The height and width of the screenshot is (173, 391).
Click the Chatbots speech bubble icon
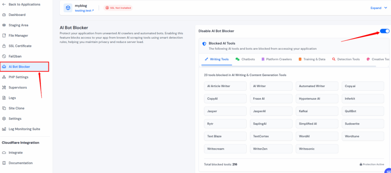coord(238,59)
